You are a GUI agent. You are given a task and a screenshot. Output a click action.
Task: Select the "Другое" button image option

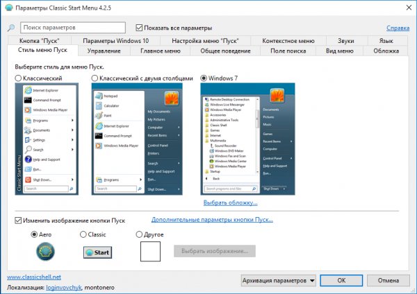tap(139, 234)
